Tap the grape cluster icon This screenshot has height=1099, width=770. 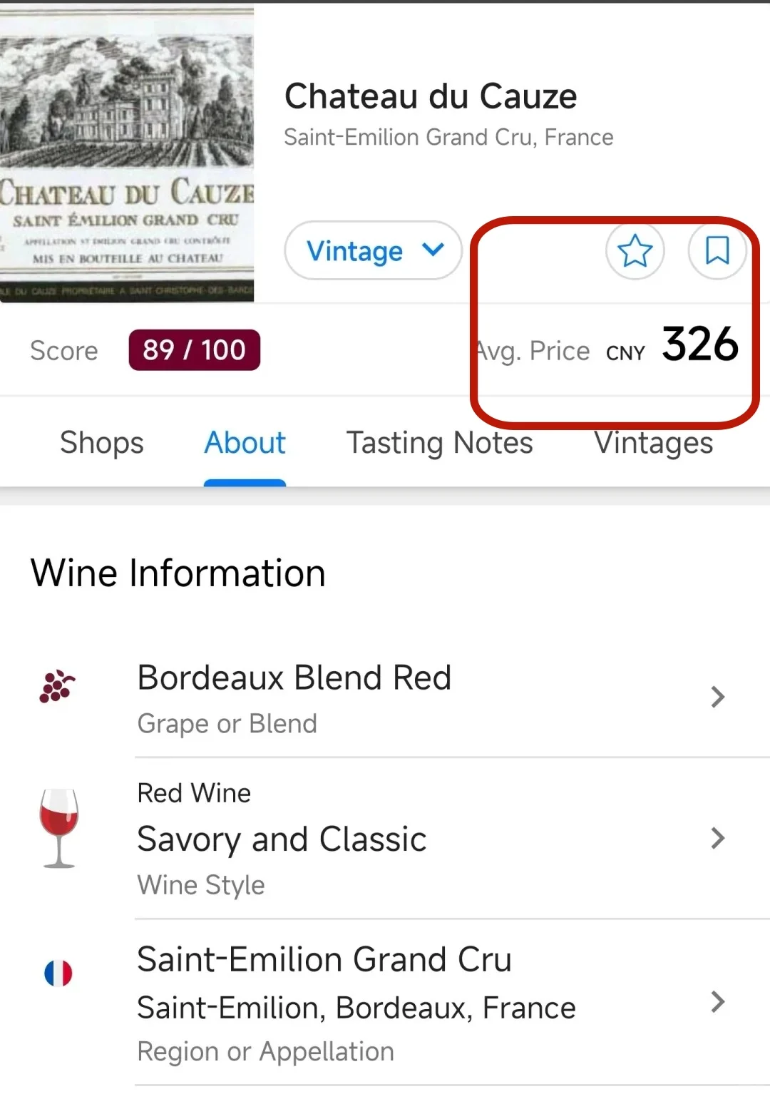[x=57, y=686]
